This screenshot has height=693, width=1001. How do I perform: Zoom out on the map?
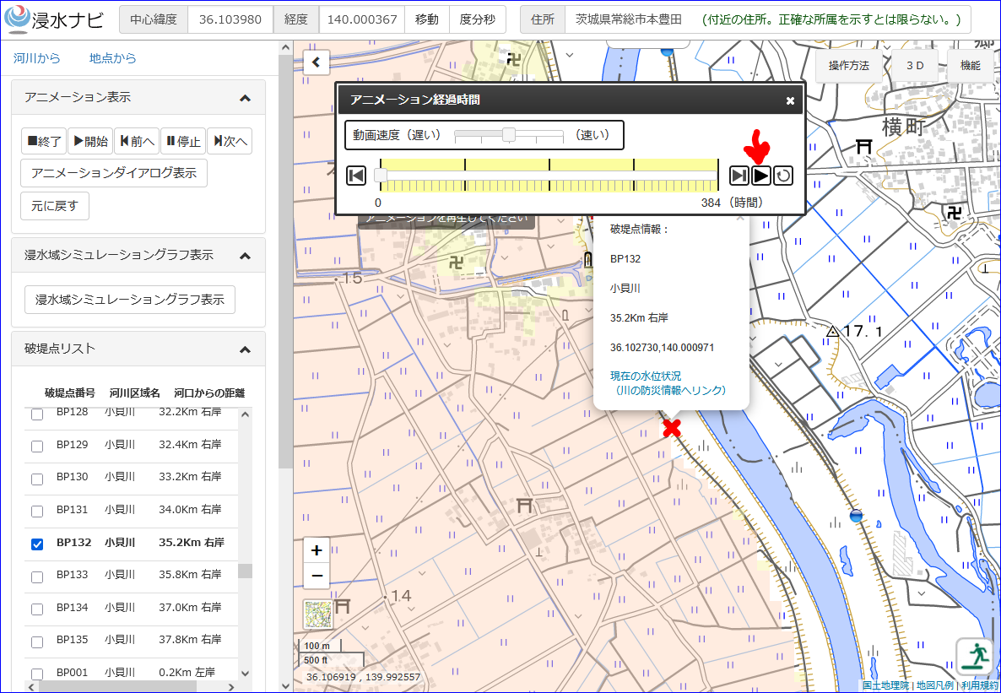pyautogui.click(x=317, y=577)
